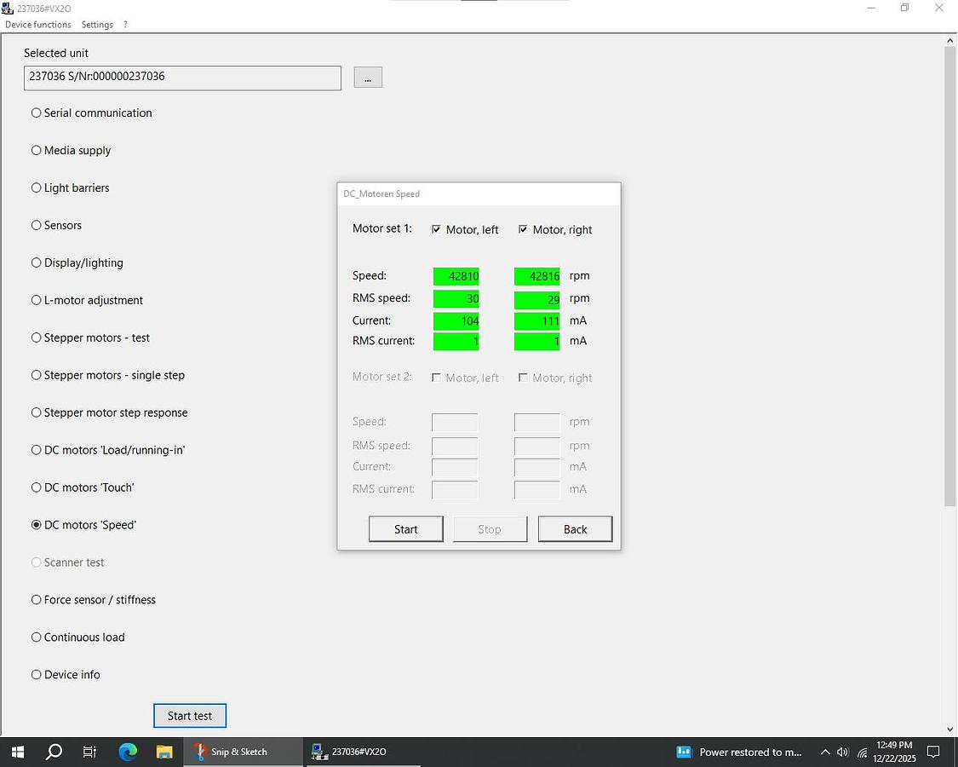
Task: Open unit selection with the ellipsis button
Action: pos(368,78)
